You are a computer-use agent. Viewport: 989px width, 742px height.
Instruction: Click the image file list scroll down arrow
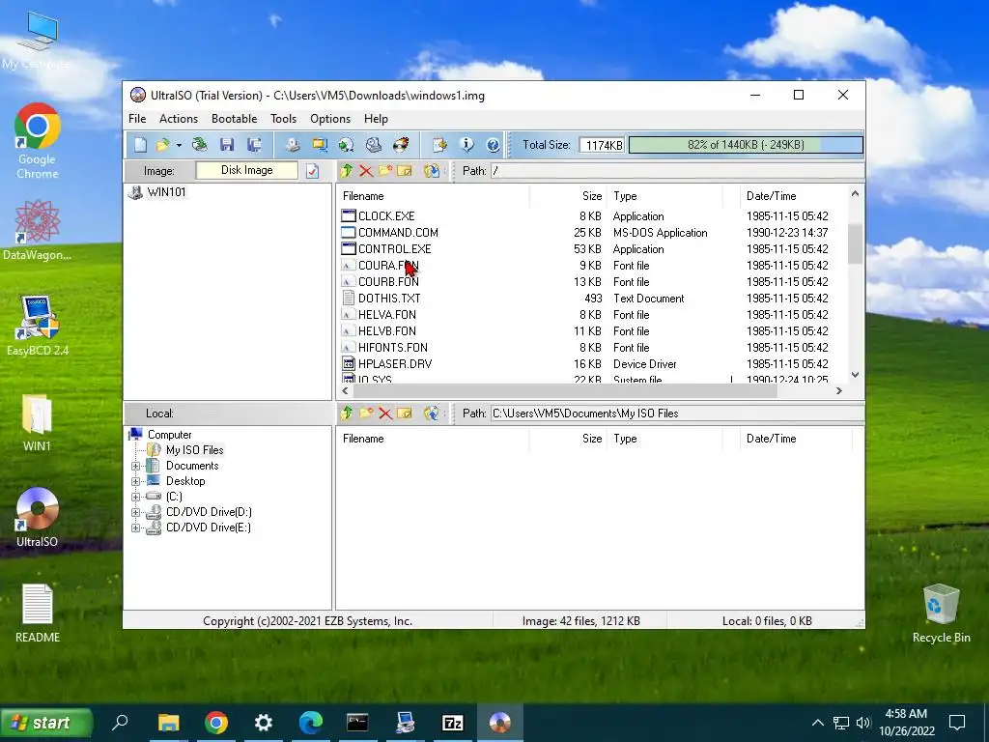856,375
